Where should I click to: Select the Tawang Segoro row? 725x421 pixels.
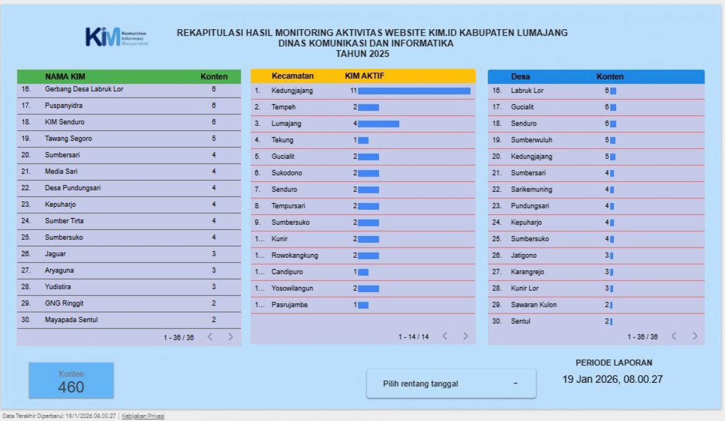pos(68,138)
